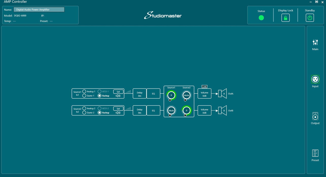The height and width of the screenshot is (177, 326).
Task: Select Analog-1 as the Source1 input
Action: click(x=84, y=92)
